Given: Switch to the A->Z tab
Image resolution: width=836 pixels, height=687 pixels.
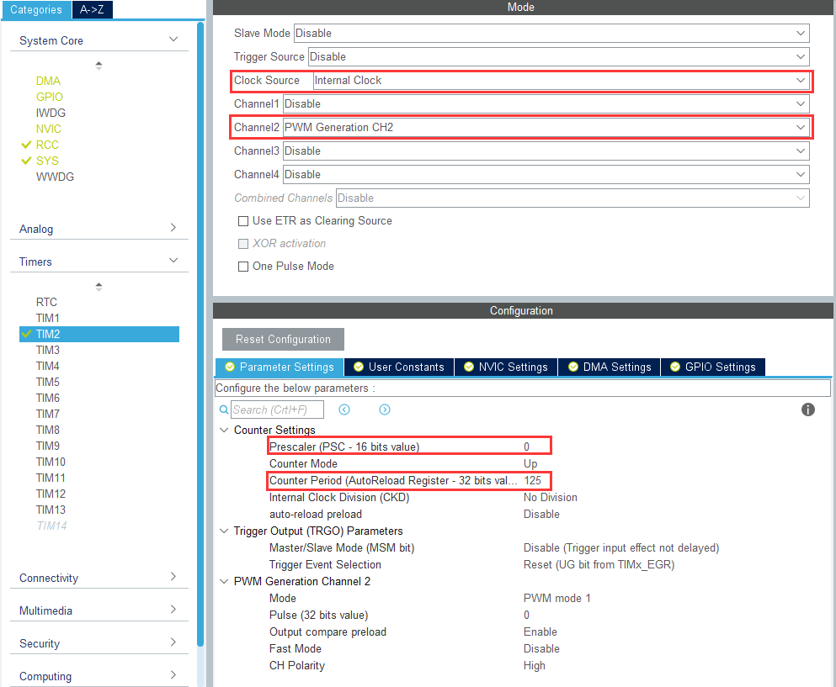Looking at the screenshot, I should click(92, 9).
